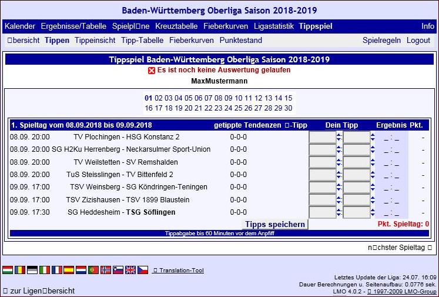Select the German flag language icon
Image resolution: width=439 pixels, height=297 pixels.
tap(32, 270)
